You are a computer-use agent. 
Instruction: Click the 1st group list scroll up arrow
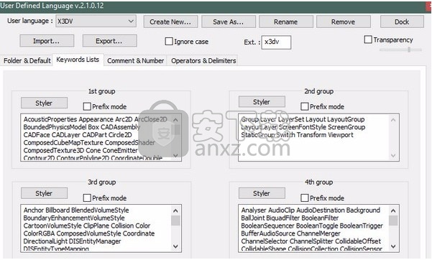click(175, 120)
